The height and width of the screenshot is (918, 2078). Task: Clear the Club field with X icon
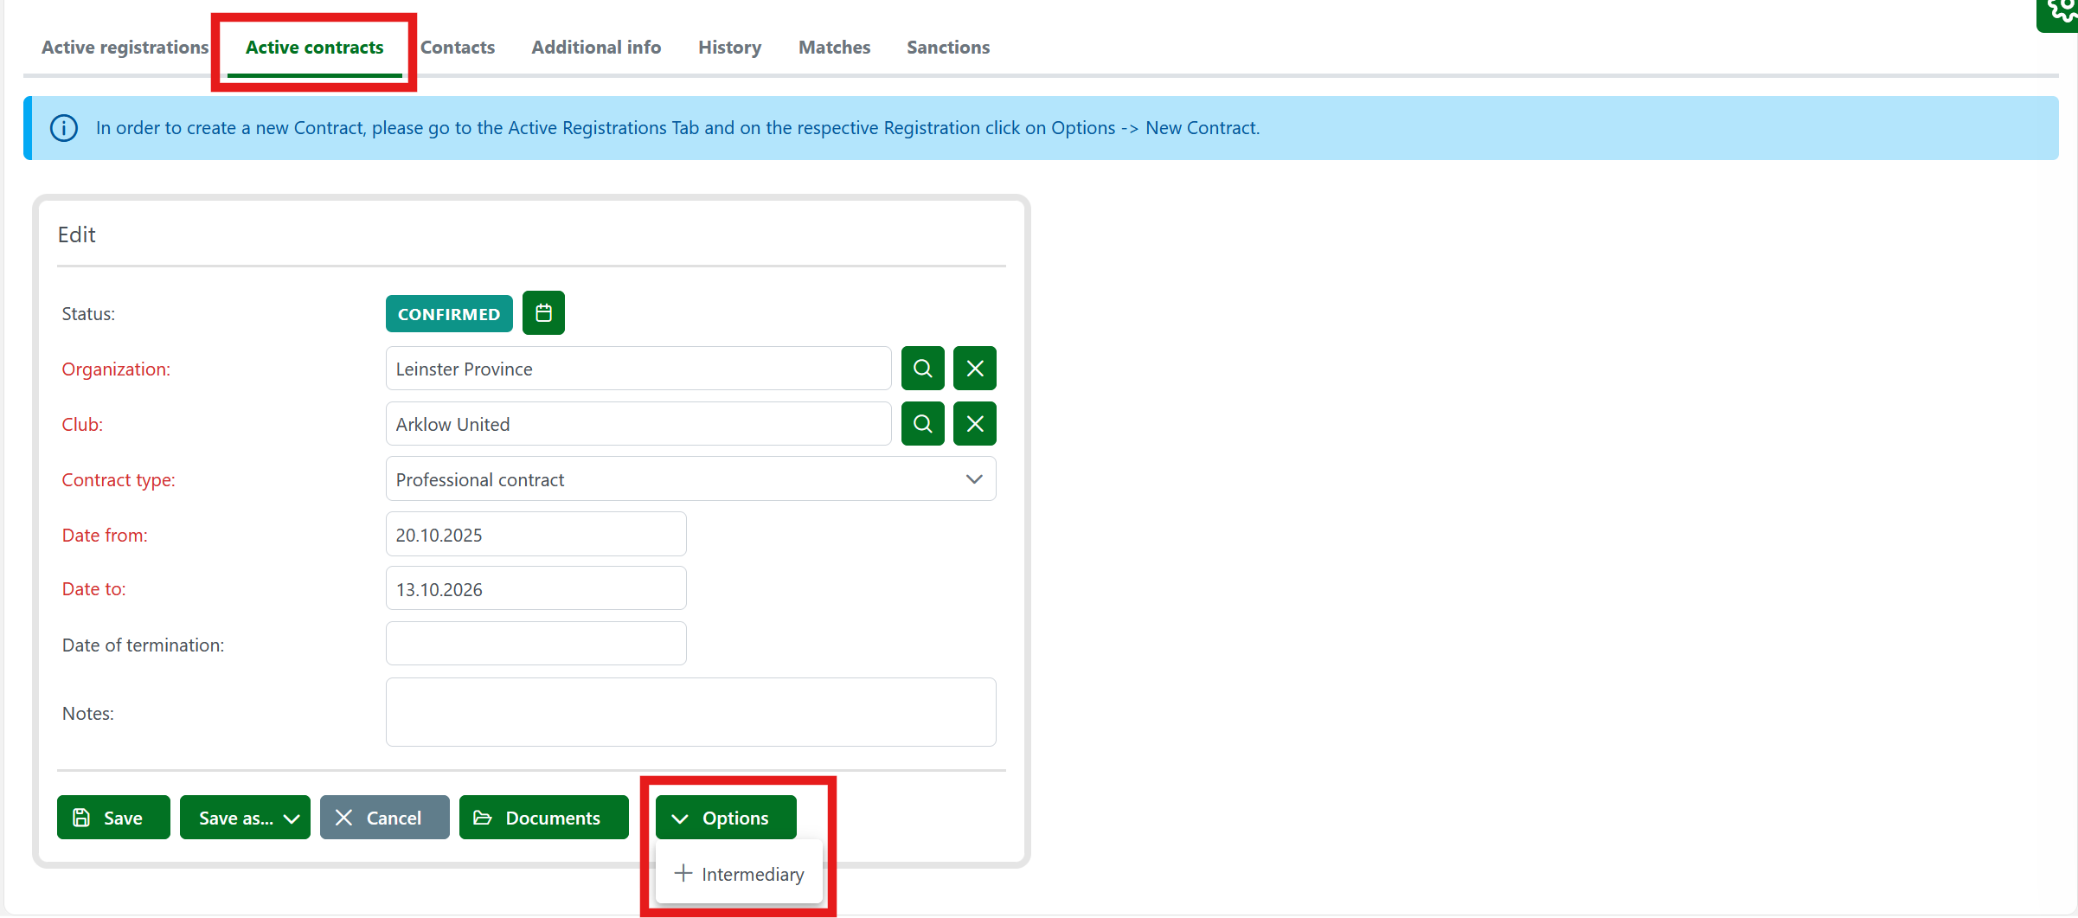click(974, 424)
